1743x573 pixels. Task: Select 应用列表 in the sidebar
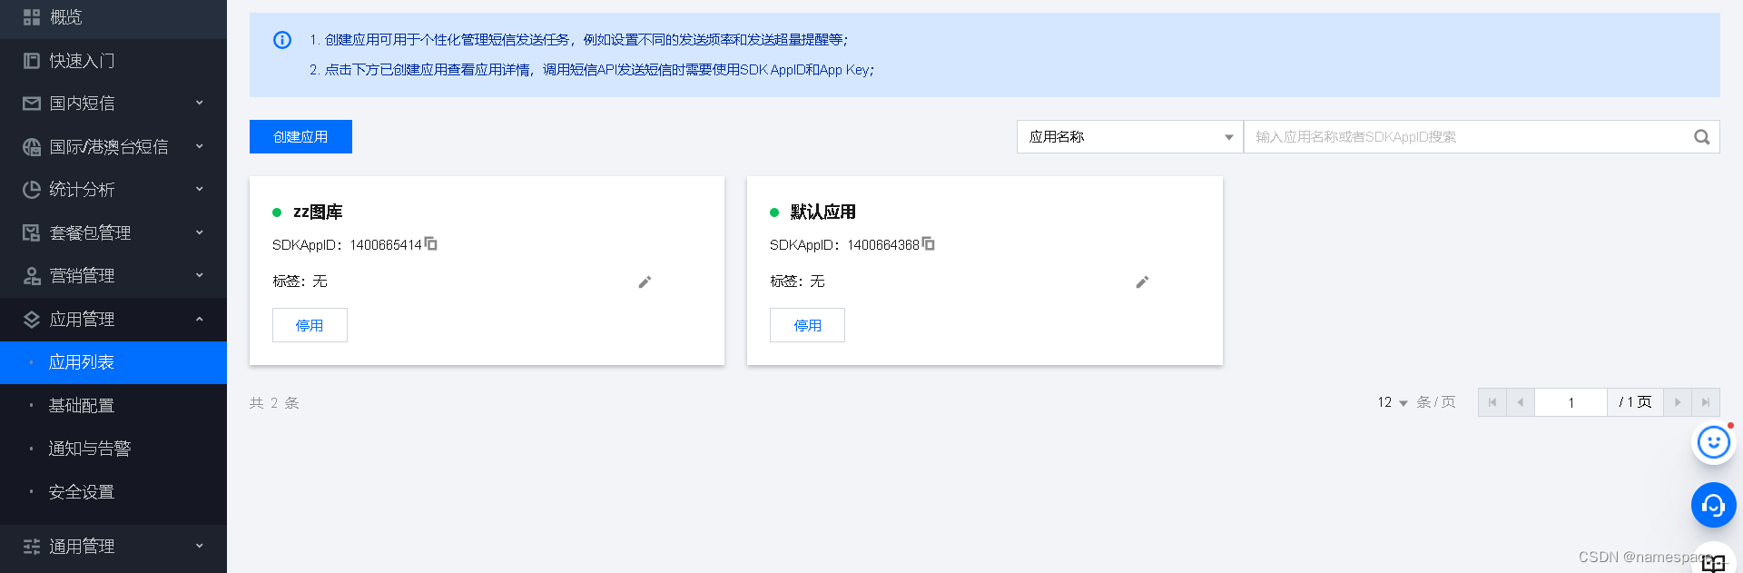[113, 362]
